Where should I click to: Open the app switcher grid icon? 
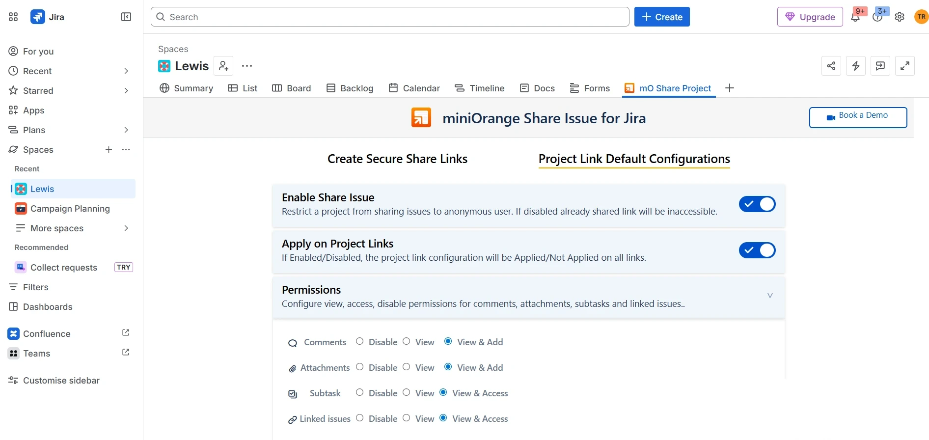(x=13, y=17)
